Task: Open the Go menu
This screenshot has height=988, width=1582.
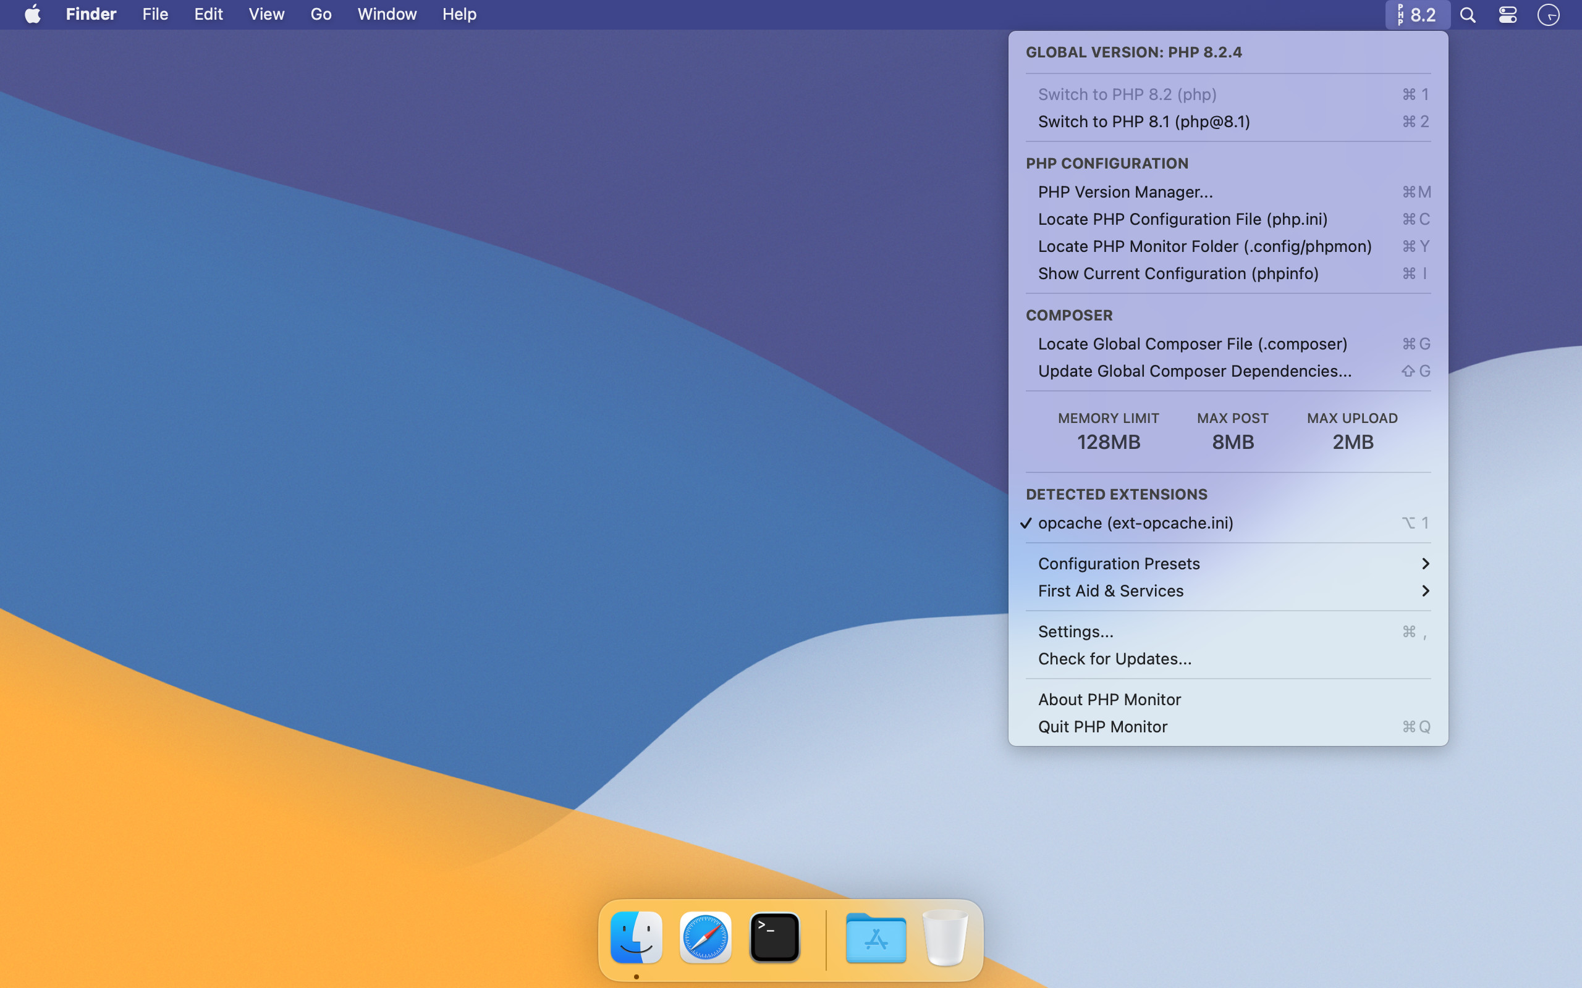Action: [321, 14]
